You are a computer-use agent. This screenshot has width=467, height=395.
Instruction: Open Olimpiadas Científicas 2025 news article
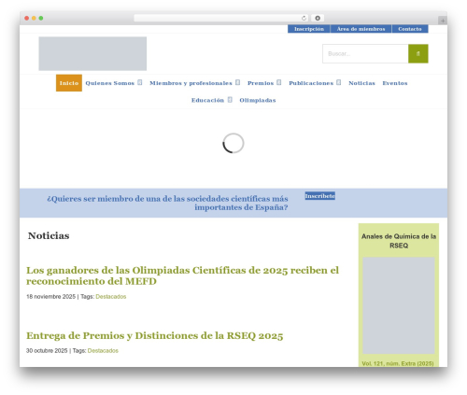(x=182, y=275)
